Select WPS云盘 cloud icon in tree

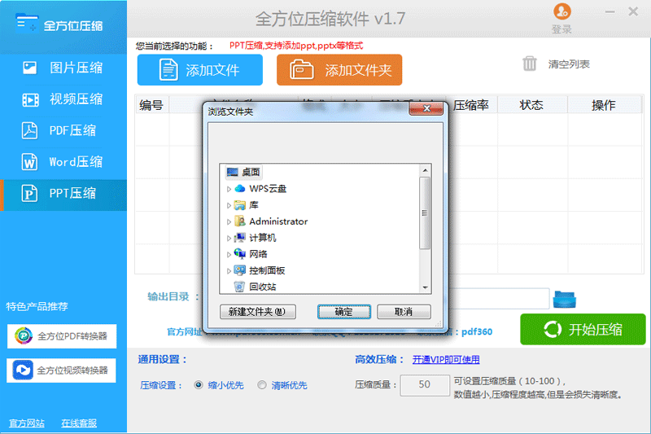pyautogui.click(x=240, y=189)
